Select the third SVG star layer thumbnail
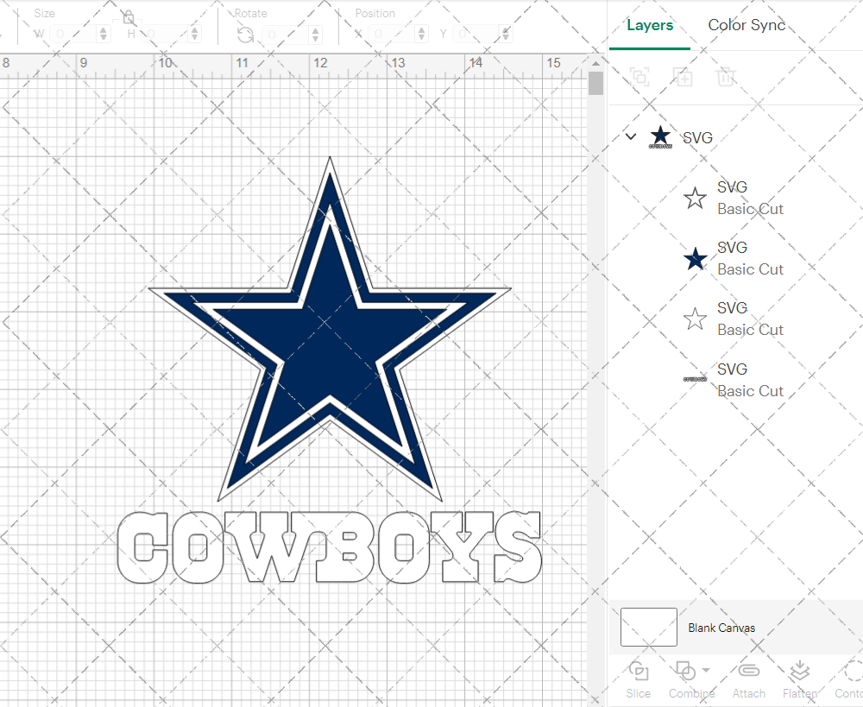The width and height of the screenshot is (863, 707). point(695,319)
